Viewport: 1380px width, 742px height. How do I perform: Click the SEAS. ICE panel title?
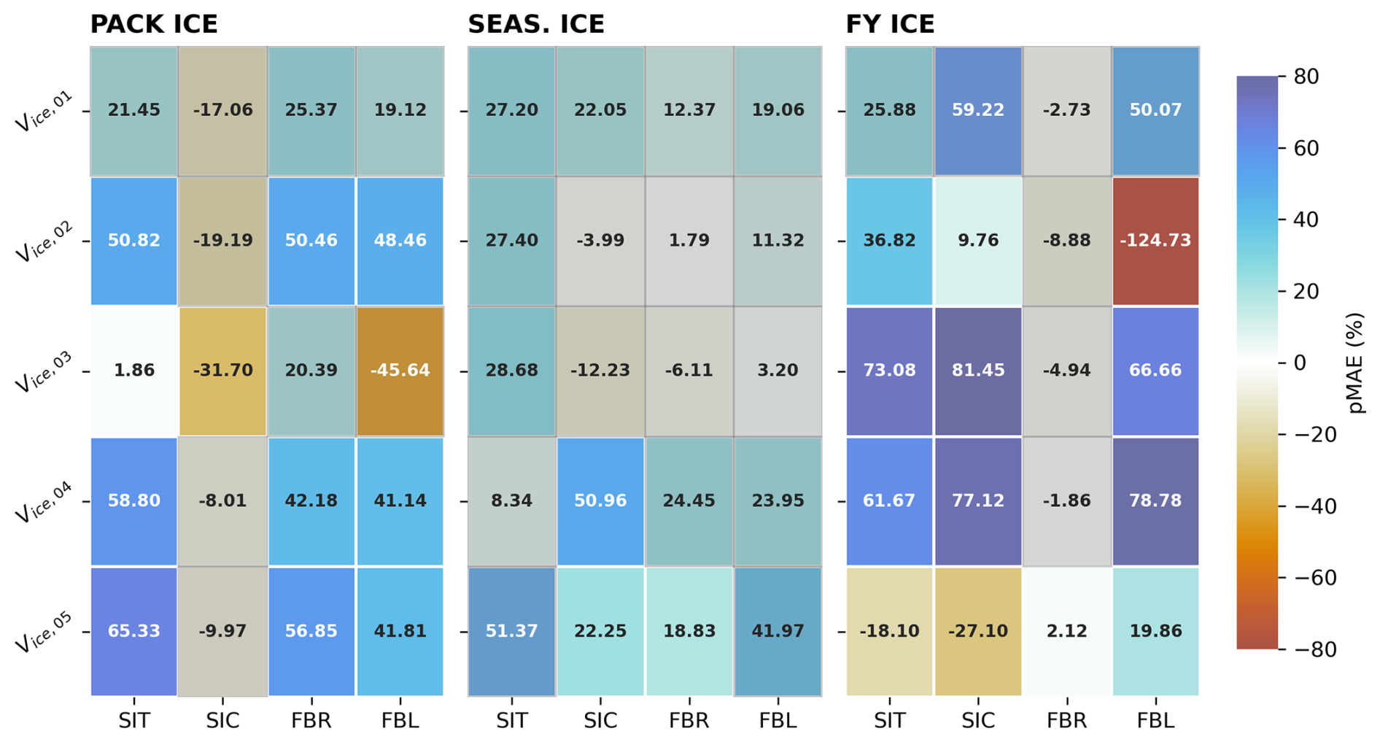click(x=536, y=25)
